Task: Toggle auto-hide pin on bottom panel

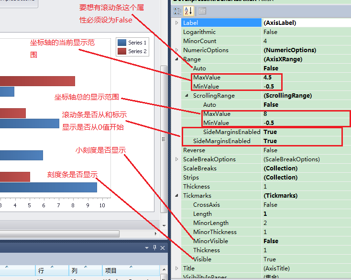Action: (154, 247)
